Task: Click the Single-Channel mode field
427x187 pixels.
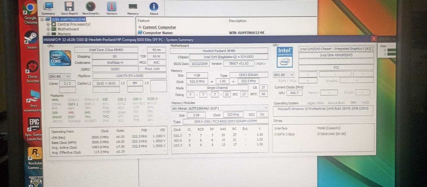Action: [x=217, y=88]
